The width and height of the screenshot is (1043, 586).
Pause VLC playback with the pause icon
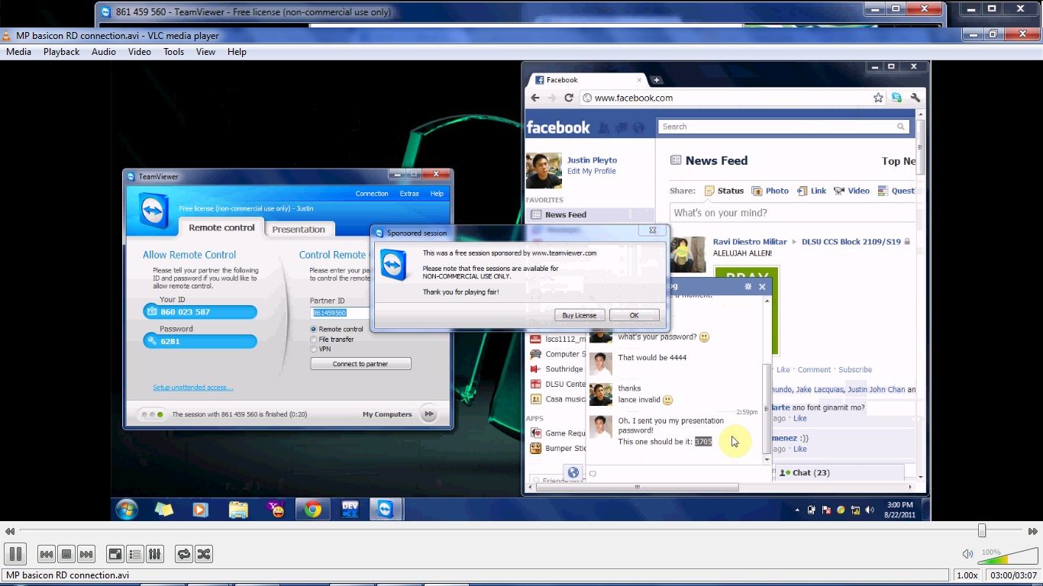[x=15, y=554]
